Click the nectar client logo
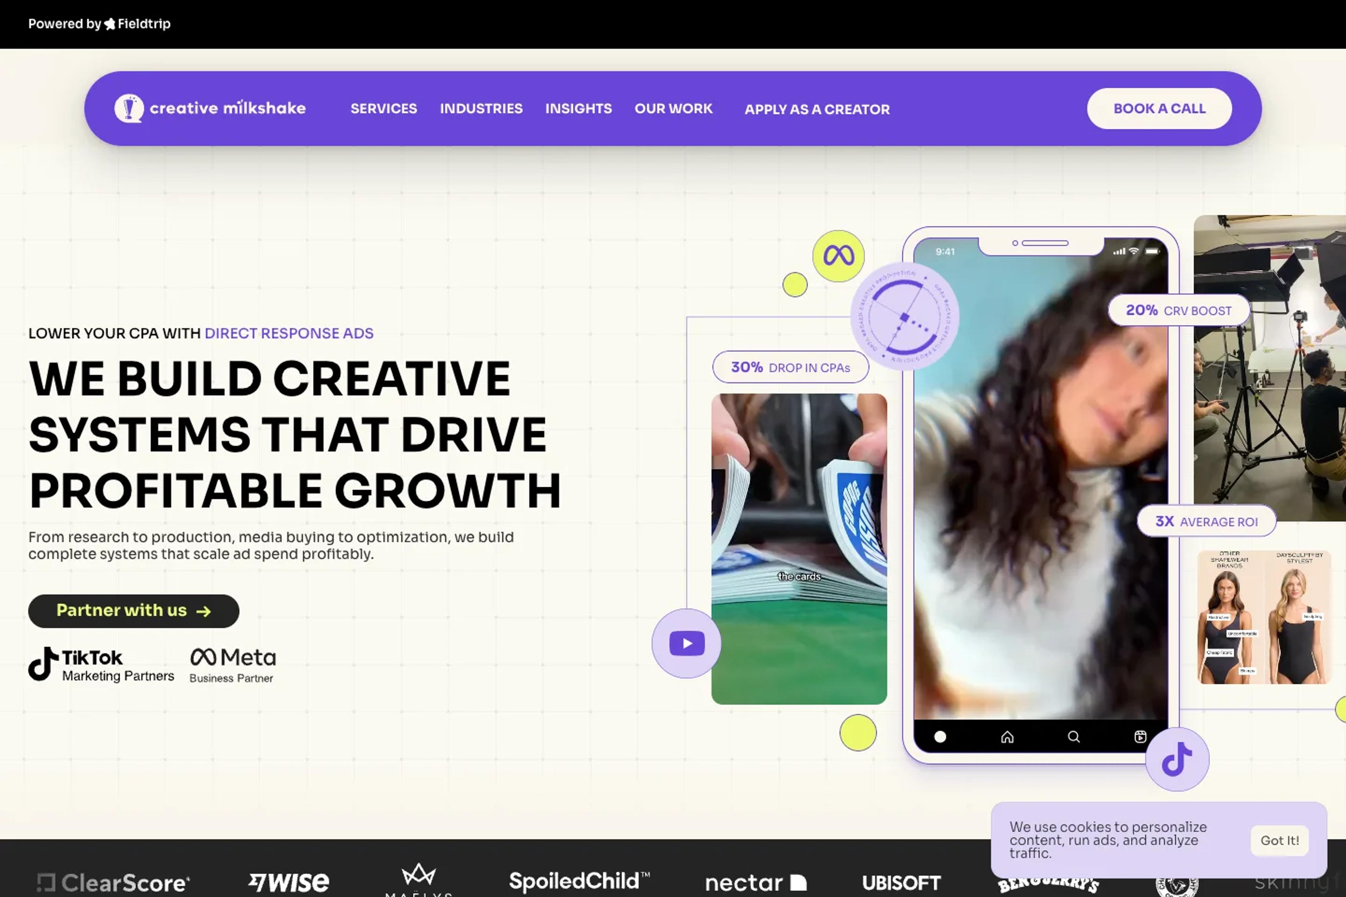 pyautogui.click(x=756, y=883)
